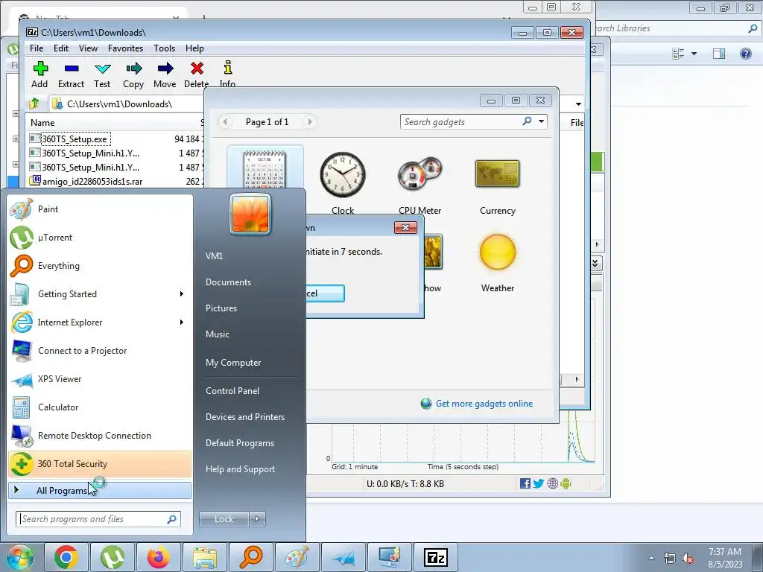
Task: Open Devices and Printers
Action: pos(244,417)
